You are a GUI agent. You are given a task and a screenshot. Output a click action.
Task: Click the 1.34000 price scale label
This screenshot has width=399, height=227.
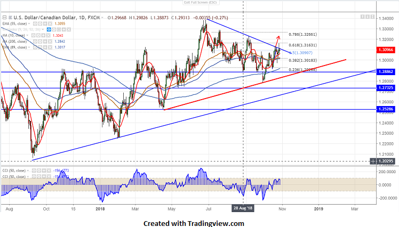pos(386,19)
